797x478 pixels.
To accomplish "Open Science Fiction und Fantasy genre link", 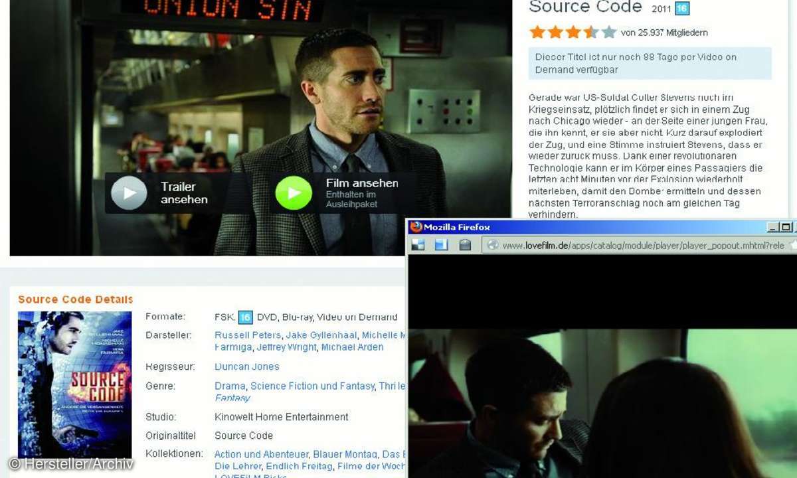I will point(312,386).
